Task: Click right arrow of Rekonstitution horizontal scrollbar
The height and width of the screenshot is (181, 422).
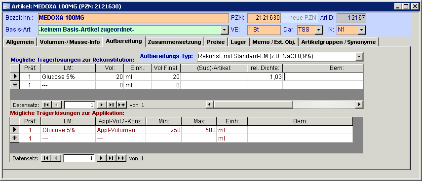Action: 359,105
